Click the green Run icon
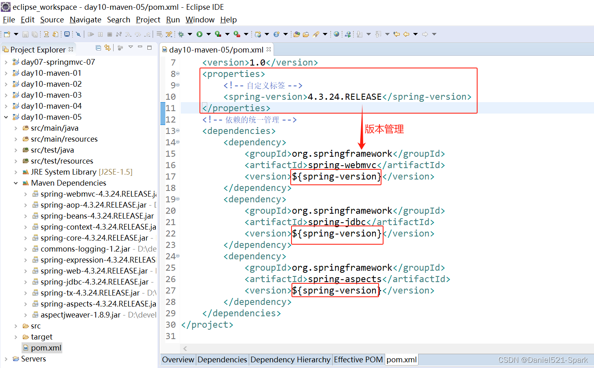The width and height of the screenshot is (594, 368). click(x=199, y=34)
